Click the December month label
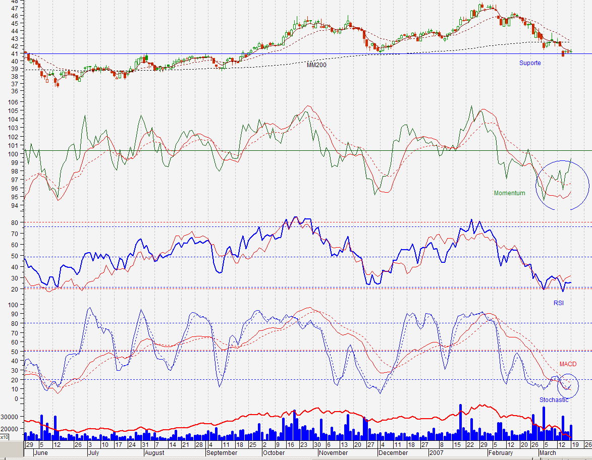The height and width of the screenshot is (460, 592). [393, 452]
